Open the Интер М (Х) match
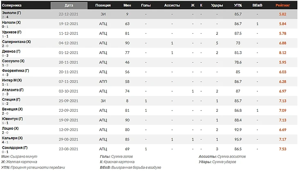299x174 pixels. click(x=12, y=80)
